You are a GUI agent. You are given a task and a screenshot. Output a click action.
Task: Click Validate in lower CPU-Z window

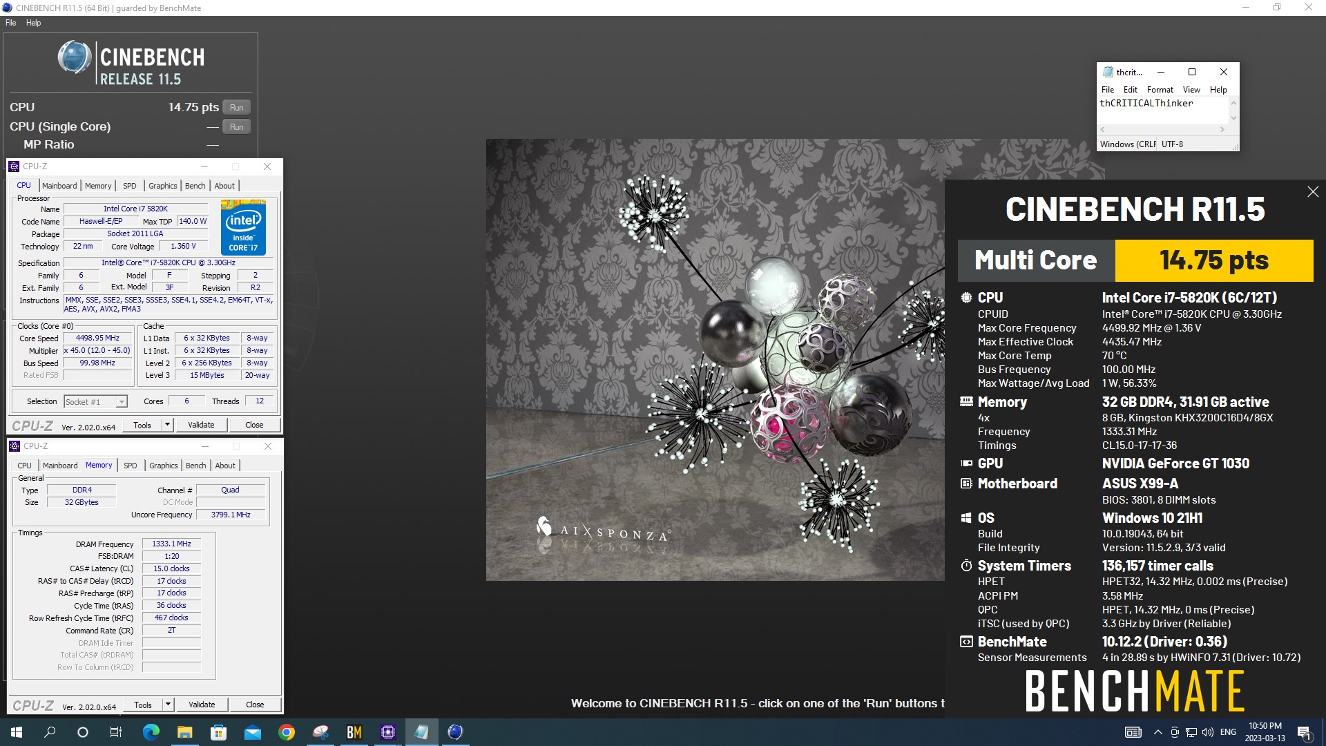pyautogui.click(x=202, y=705)
